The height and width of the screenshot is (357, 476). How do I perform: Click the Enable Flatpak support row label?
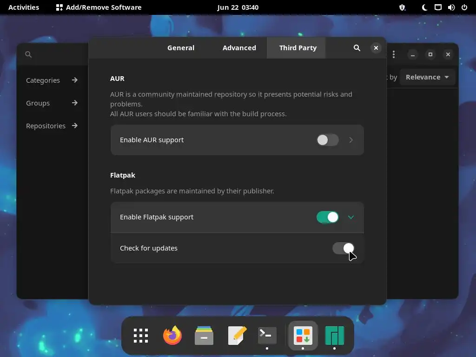pos(157,217)
